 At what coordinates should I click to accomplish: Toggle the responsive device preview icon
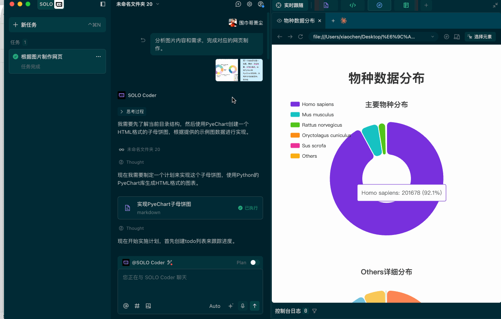pyautogui.click(x=457, y=37)
